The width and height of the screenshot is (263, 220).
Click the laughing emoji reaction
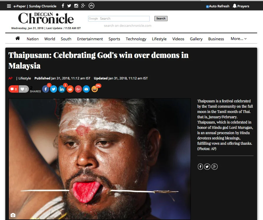[x=95, y=89]
